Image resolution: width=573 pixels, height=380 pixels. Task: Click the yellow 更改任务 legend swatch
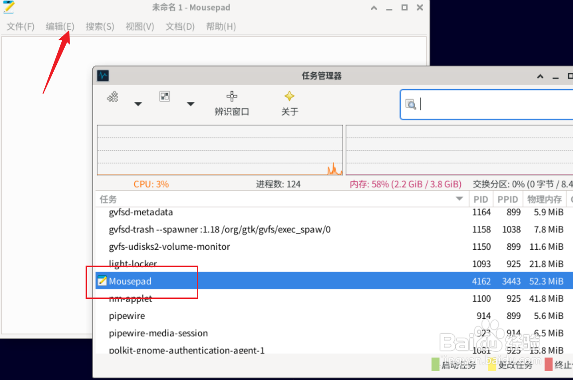(492, 365)
